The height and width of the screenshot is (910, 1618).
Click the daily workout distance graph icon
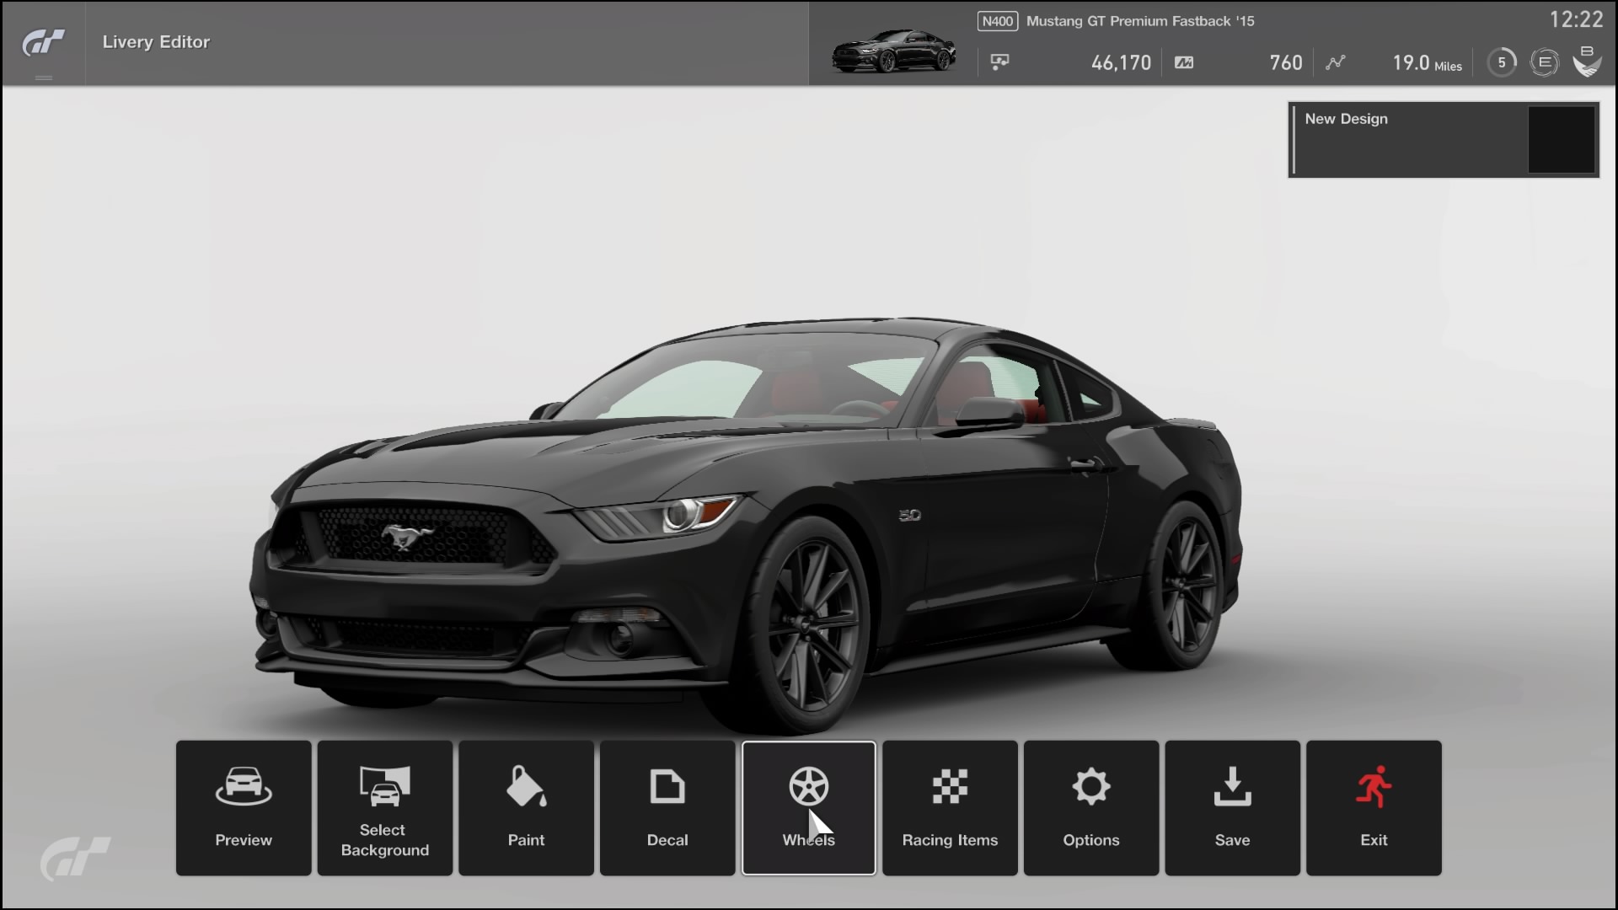(x=1336, y=62)
